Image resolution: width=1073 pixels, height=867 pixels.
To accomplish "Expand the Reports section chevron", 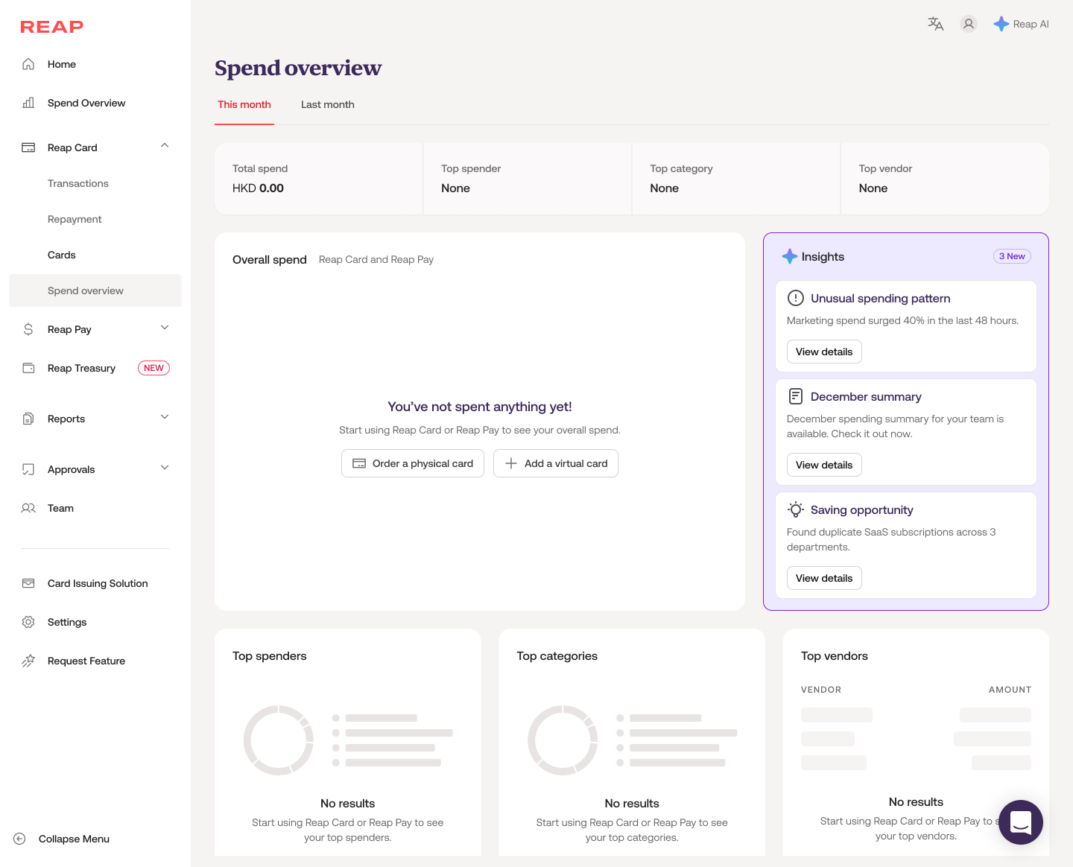I will [165, 417].
